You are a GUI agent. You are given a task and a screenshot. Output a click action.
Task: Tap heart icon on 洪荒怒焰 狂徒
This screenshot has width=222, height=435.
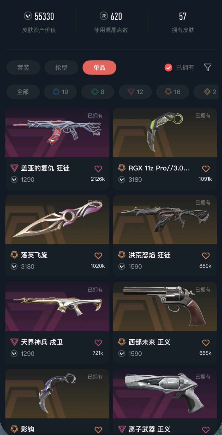pyautogui.click(x=206, y=256)
